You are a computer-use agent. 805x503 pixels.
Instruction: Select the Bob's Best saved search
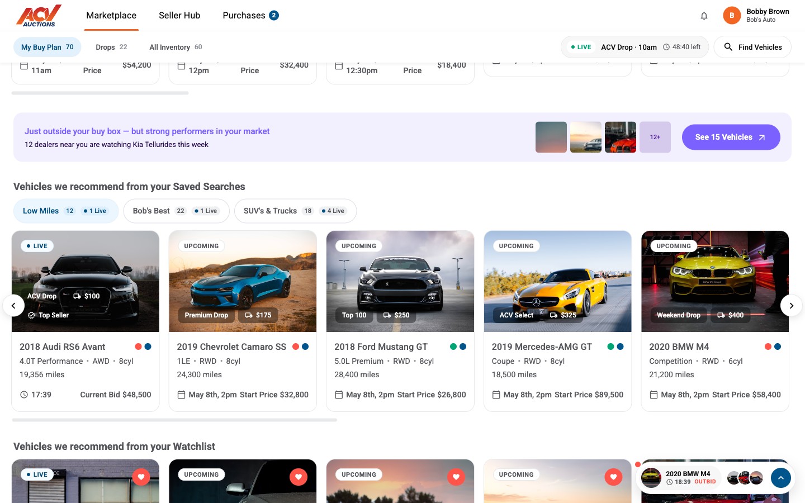[176, 211]
